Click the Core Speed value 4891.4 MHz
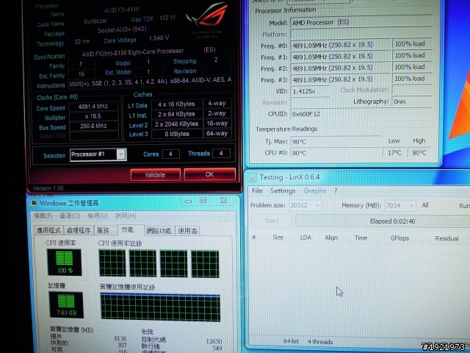470x353 pixels. (93, 106)
